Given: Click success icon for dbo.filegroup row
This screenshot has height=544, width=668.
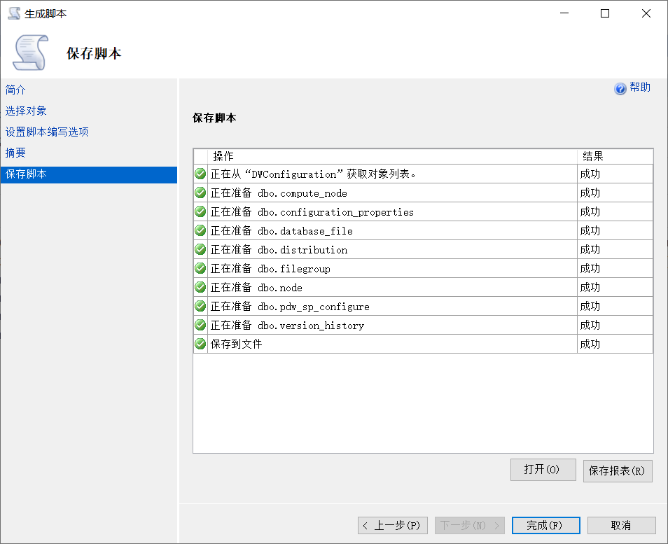Looking at the screenshot, I should coord(200,268).
